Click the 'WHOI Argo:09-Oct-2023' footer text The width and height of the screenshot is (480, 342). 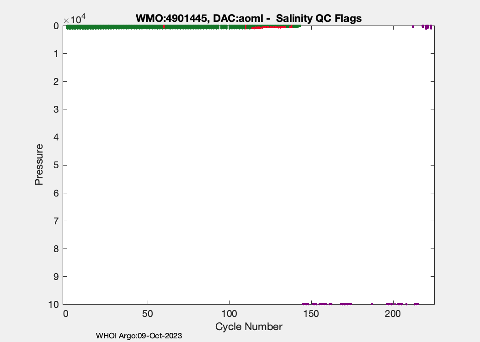click(x=139, y=336)
